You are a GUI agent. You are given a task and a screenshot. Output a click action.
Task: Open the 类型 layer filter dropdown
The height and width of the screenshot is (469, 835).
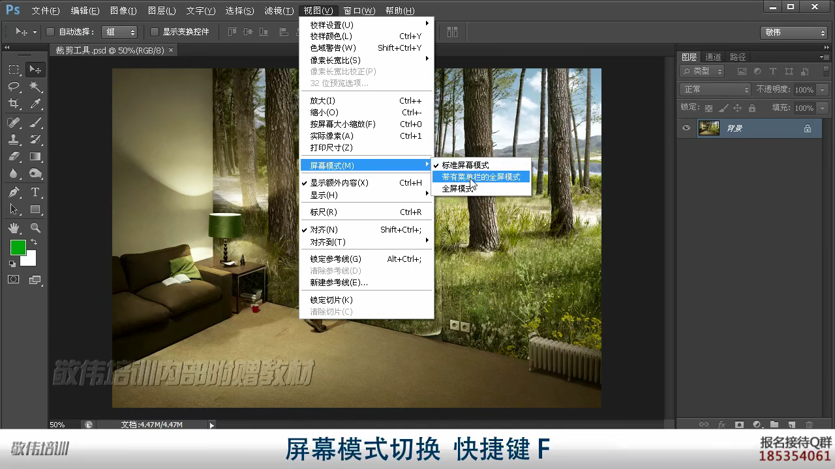tap(702, 72)
